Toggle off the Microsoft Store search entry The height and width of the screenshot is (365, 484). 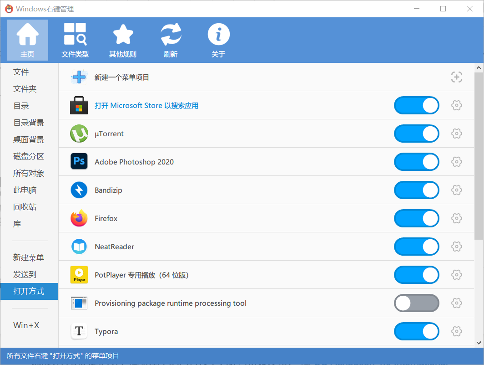click(416, 106)
